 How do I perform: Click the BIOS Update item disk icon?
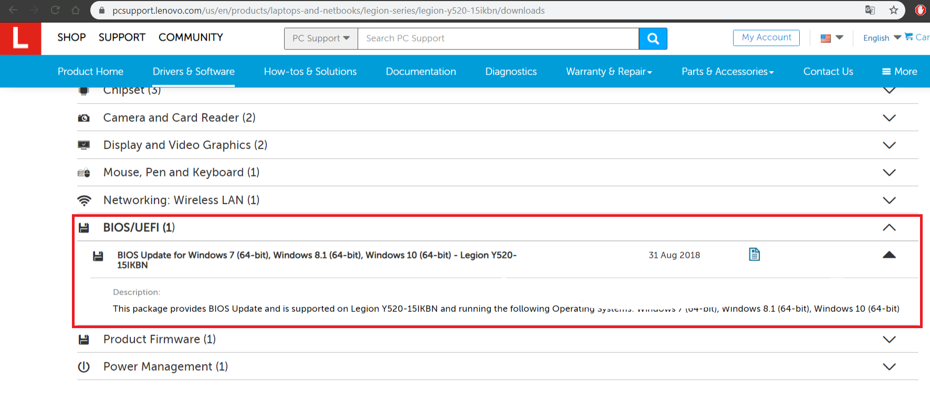click(98, 256)
